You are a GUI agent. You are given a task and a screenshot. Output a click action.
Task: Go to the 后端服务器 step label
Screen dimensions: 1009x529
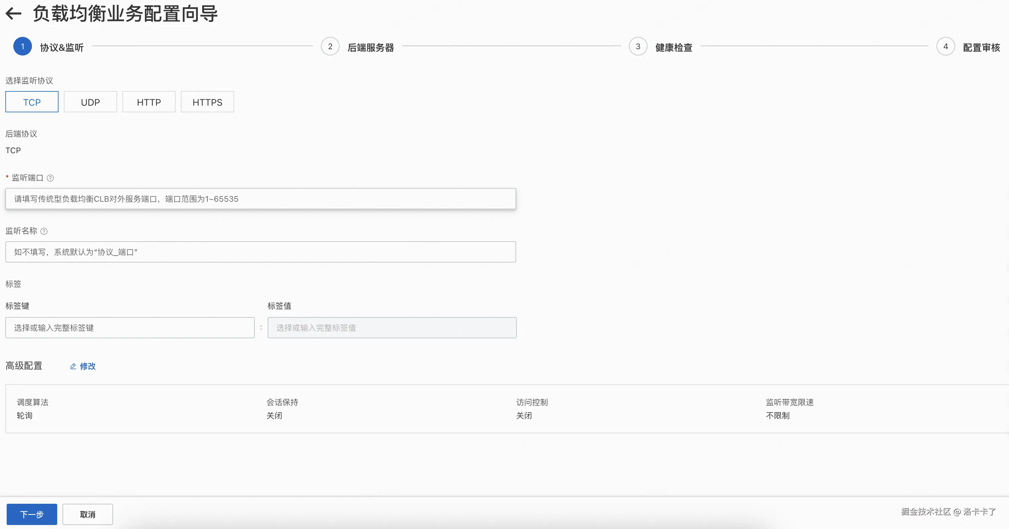coord(370,48)
